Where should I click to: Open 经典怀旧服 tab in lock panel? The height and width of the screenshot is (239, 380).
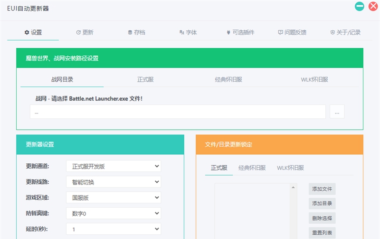coord(252,168)
